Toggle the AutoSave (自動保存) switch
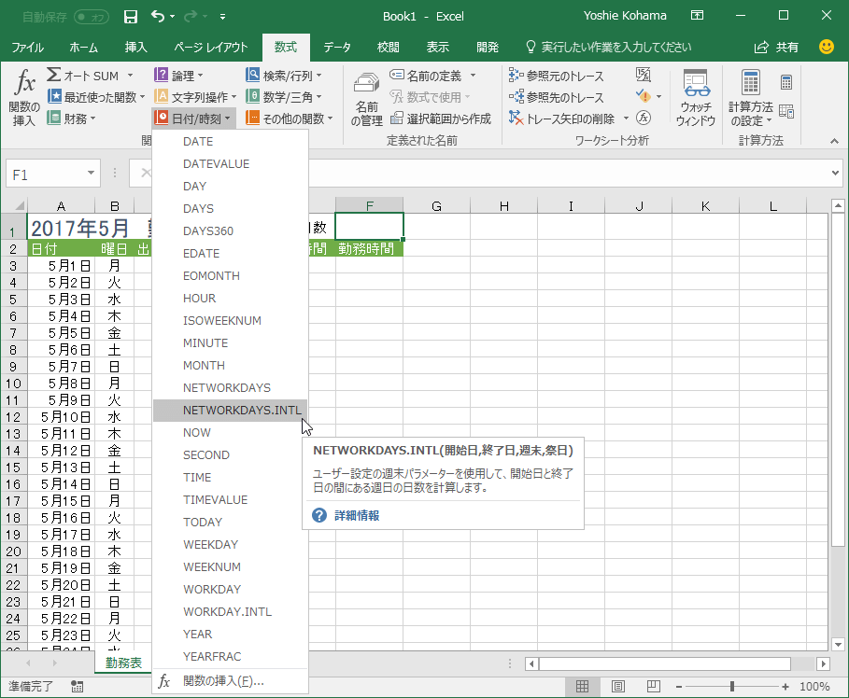The width and height of the screenshot is (849, 698). (x=91, y=16)
